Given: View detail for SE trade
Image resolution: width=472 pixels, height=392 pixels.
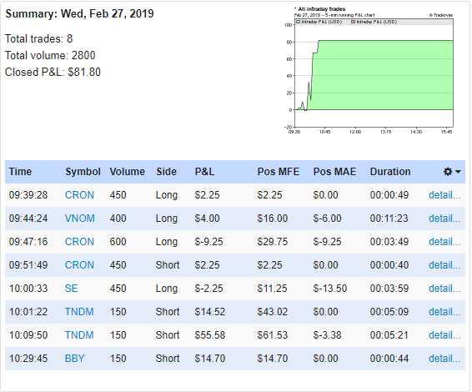Looking at the screenshot, I should pyautogui.click(x=444, y=289).
